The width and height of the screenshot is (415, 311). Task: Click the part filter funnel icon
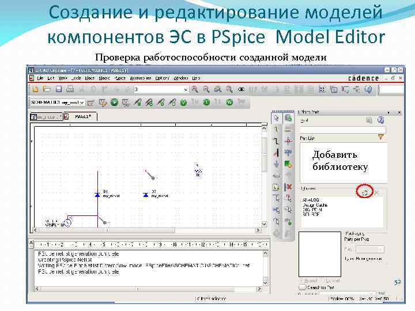coord(380,136)
